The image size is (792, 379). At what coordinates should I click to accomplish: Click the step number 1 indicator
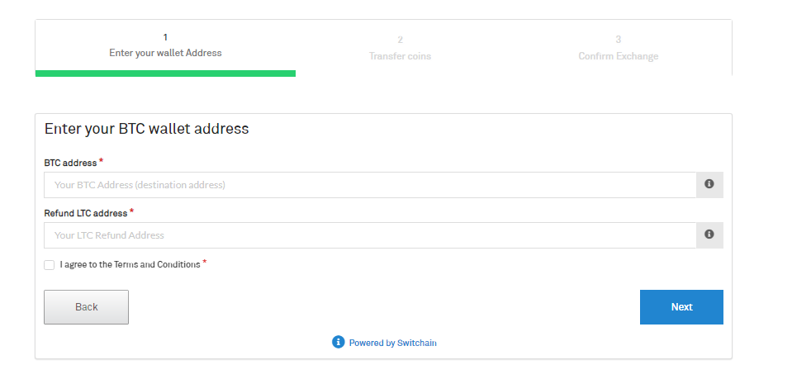coord(165,37)
